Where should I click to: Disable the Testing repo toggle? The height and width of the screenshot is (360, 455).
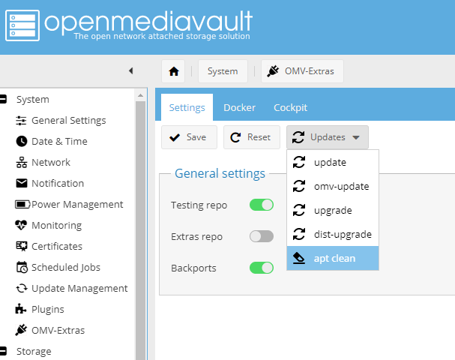[262, 205]
